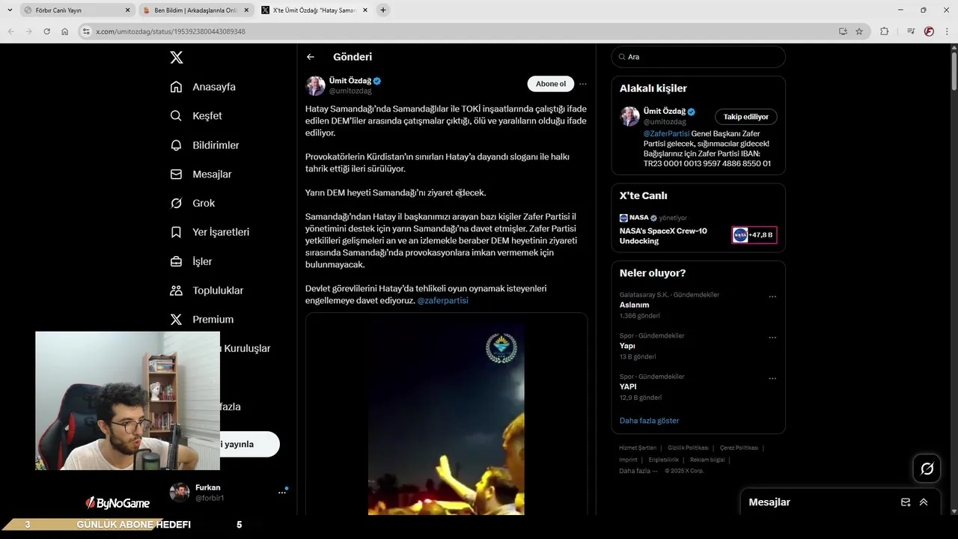Go back using the Gönderi arrow

click(311, 57)
